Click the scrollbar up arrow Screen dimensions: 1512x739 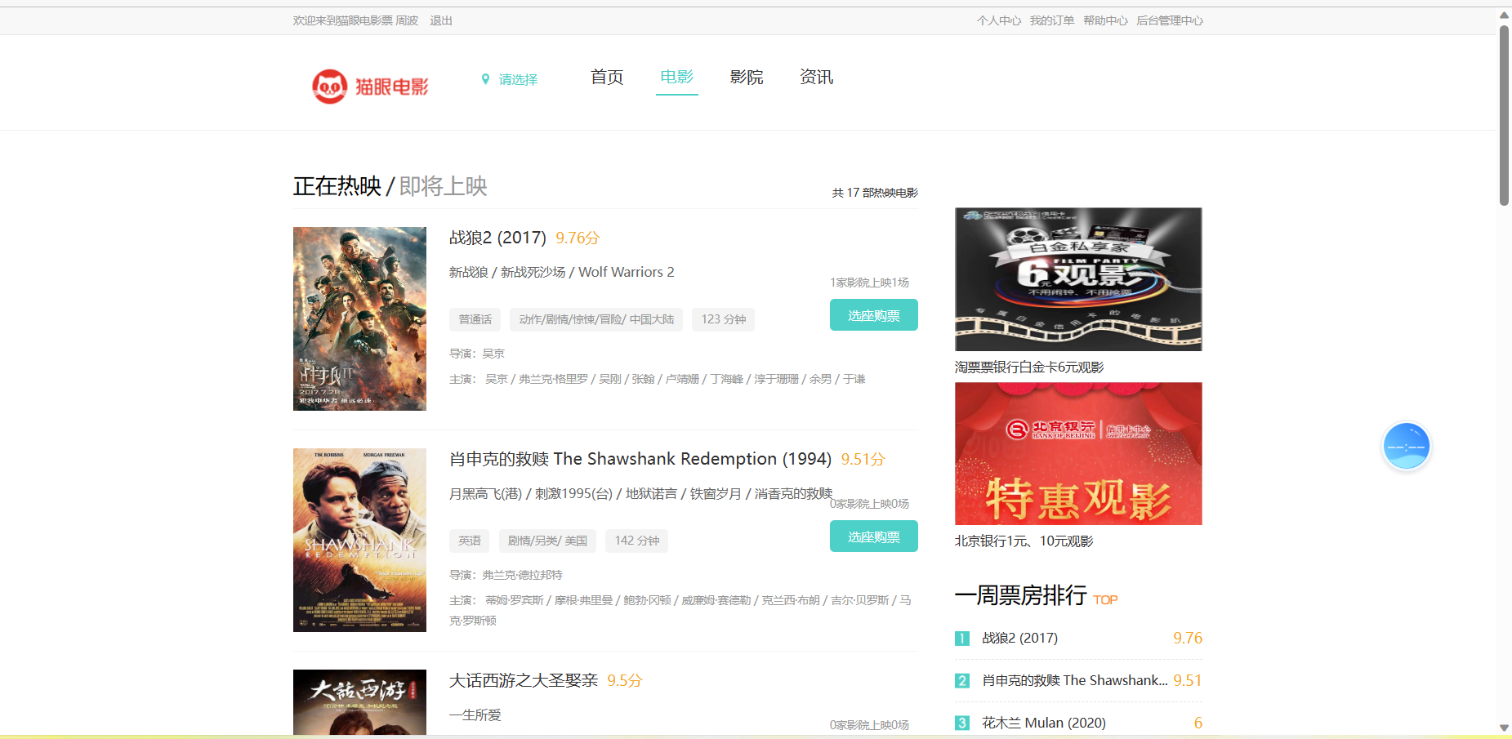click(x=1504, y=15)
